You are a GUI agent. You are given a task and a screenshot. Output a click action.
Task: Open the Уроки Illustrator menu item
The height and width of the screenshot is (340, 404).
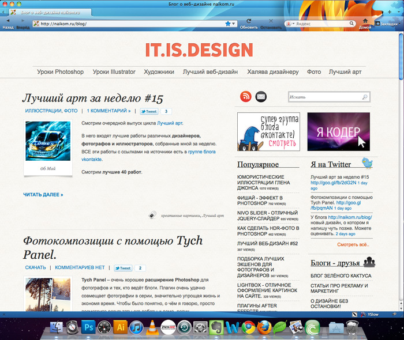point(114,72)
